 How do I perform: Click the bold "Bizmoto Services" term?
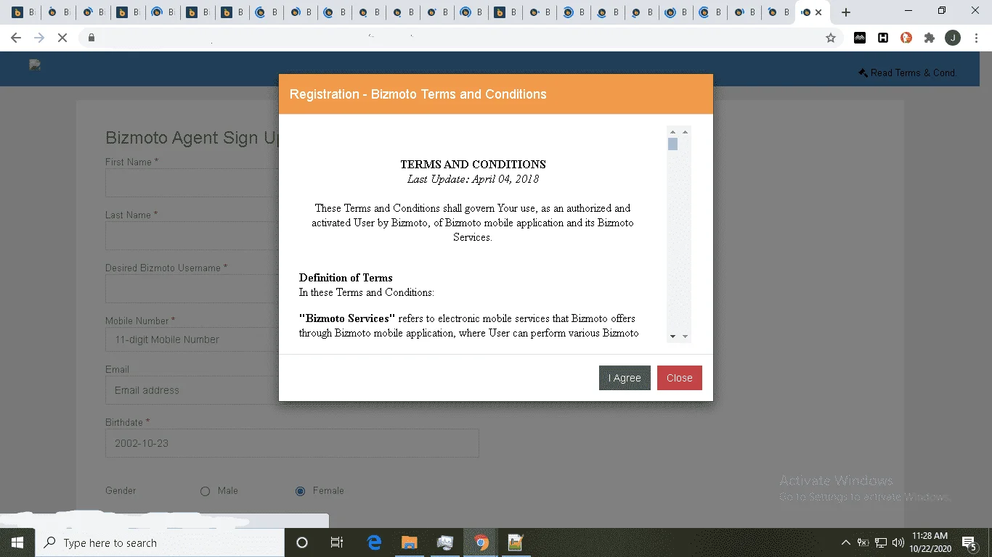347,318
